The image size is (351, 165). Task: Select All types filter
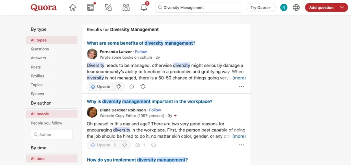point(52,40)
